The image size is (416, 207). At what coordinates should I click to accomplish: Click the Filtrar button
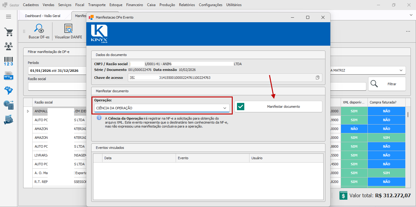click(x=387, y=84)
